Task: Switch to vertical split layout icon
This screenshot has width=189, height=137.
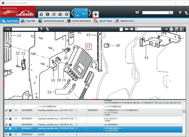Action: tap(182, 29)
